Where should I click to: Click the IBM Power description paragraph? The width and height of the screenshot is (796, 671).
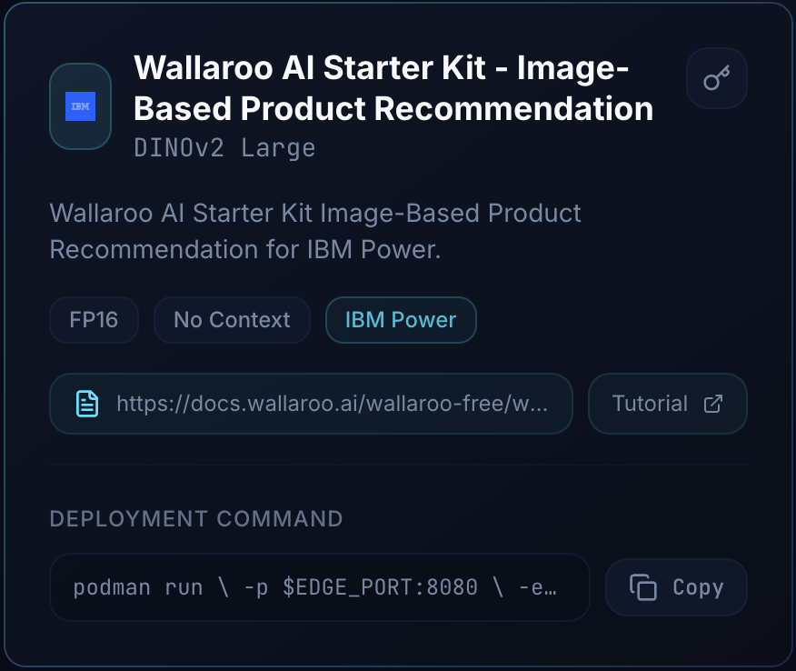tap(315, 231)
